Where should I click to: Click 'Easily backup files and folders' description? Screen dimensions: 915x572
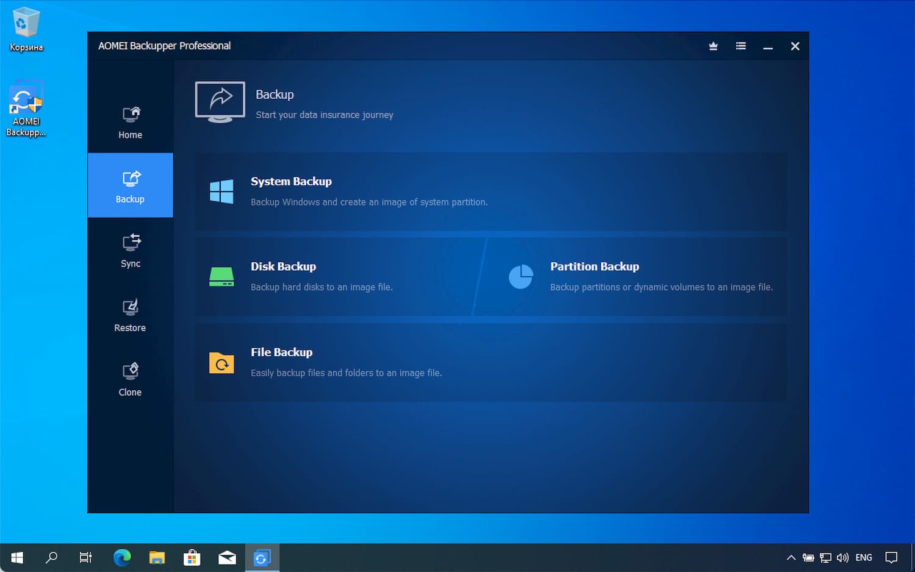[346, 373]
